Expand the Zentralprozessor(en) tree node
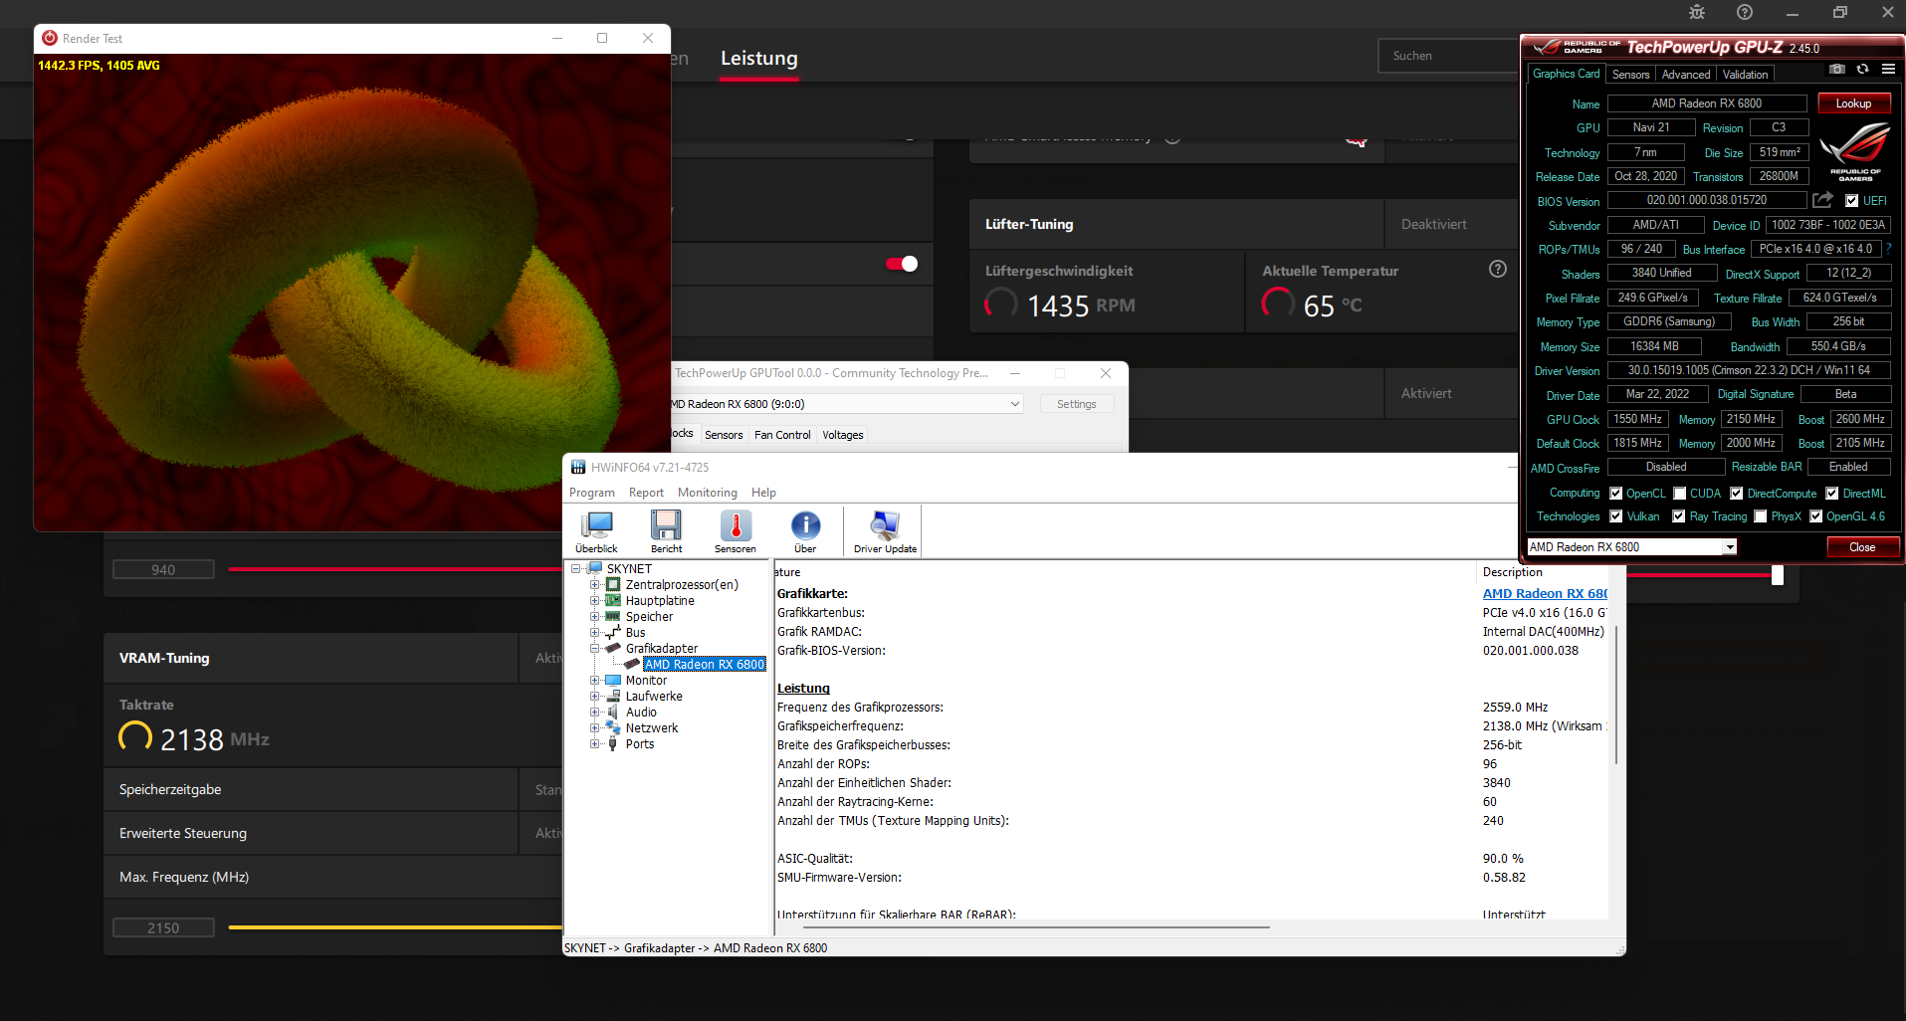The image size is (1906, 1021). tap(596, 584)
